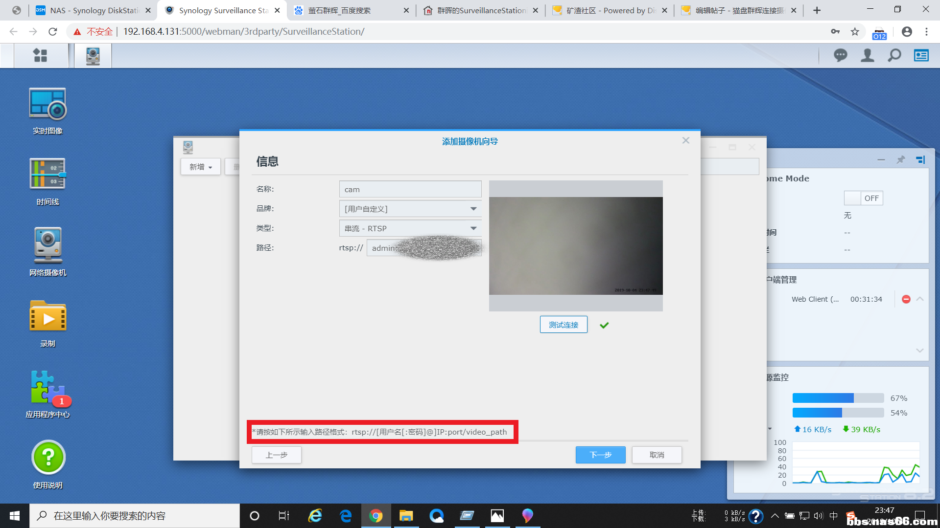This screenshot has width=940, height=528.
Task: Open the 录制 Recording desktop icon
Action: click(47, 317)
